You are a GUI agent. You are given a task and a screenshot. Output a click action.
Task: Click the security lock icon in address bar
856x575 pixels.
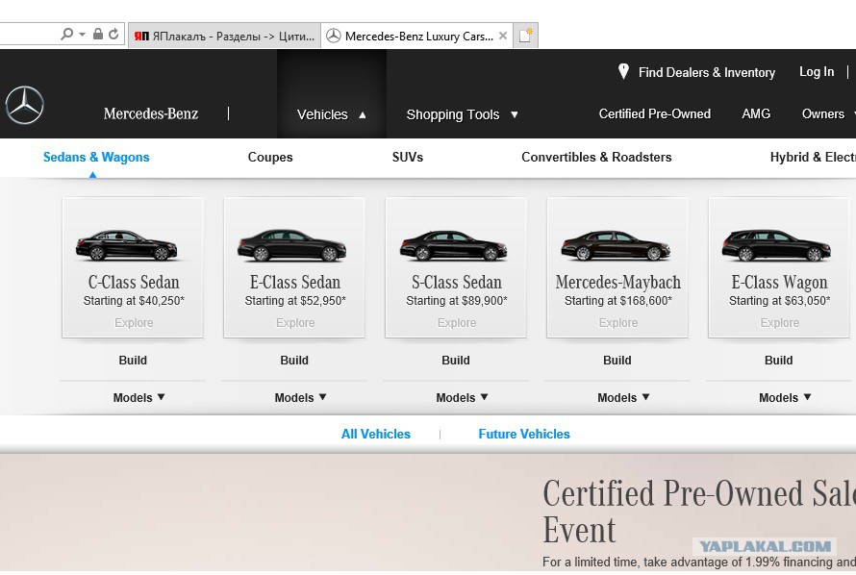click(x=98, y=35)
